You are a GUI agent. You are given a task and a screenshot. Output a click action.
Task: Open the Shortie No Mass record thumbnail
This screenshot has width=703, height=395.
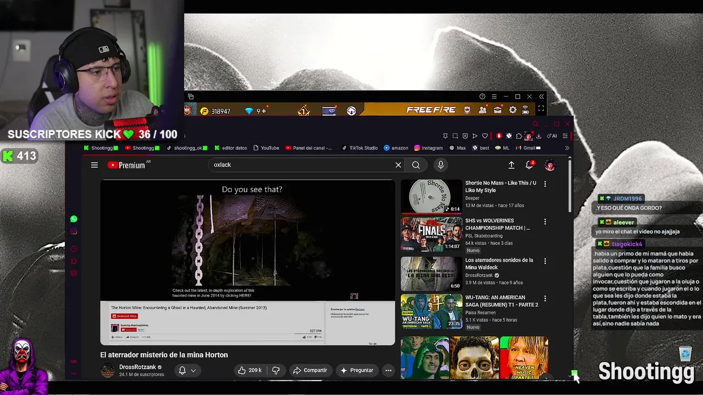pyautogui.click(x=432, y=196)
